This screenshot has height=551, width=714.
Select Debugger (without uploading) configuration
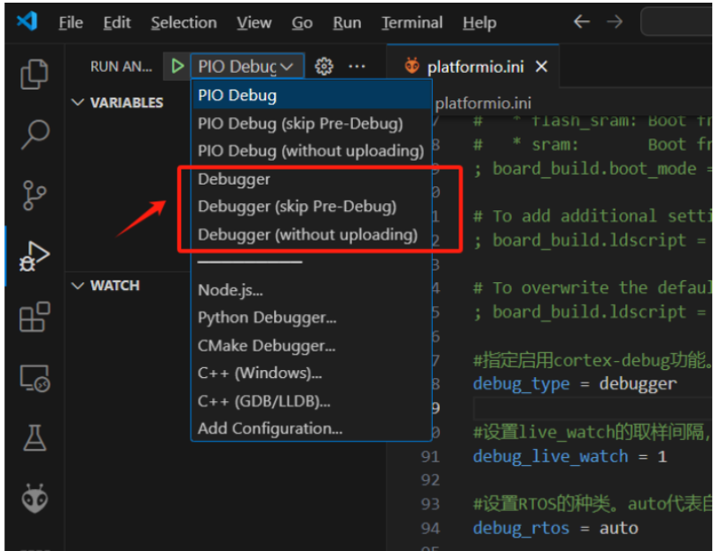311,234
